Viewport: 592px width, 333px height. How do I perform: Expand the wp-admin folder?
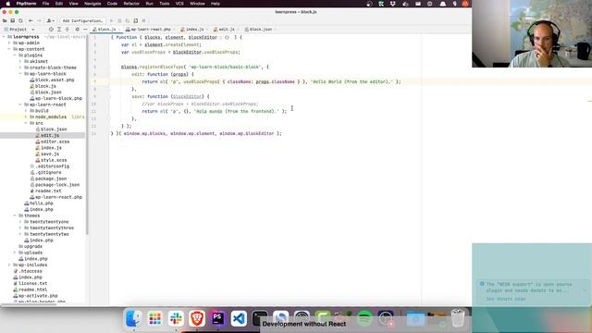pos(9,43)
